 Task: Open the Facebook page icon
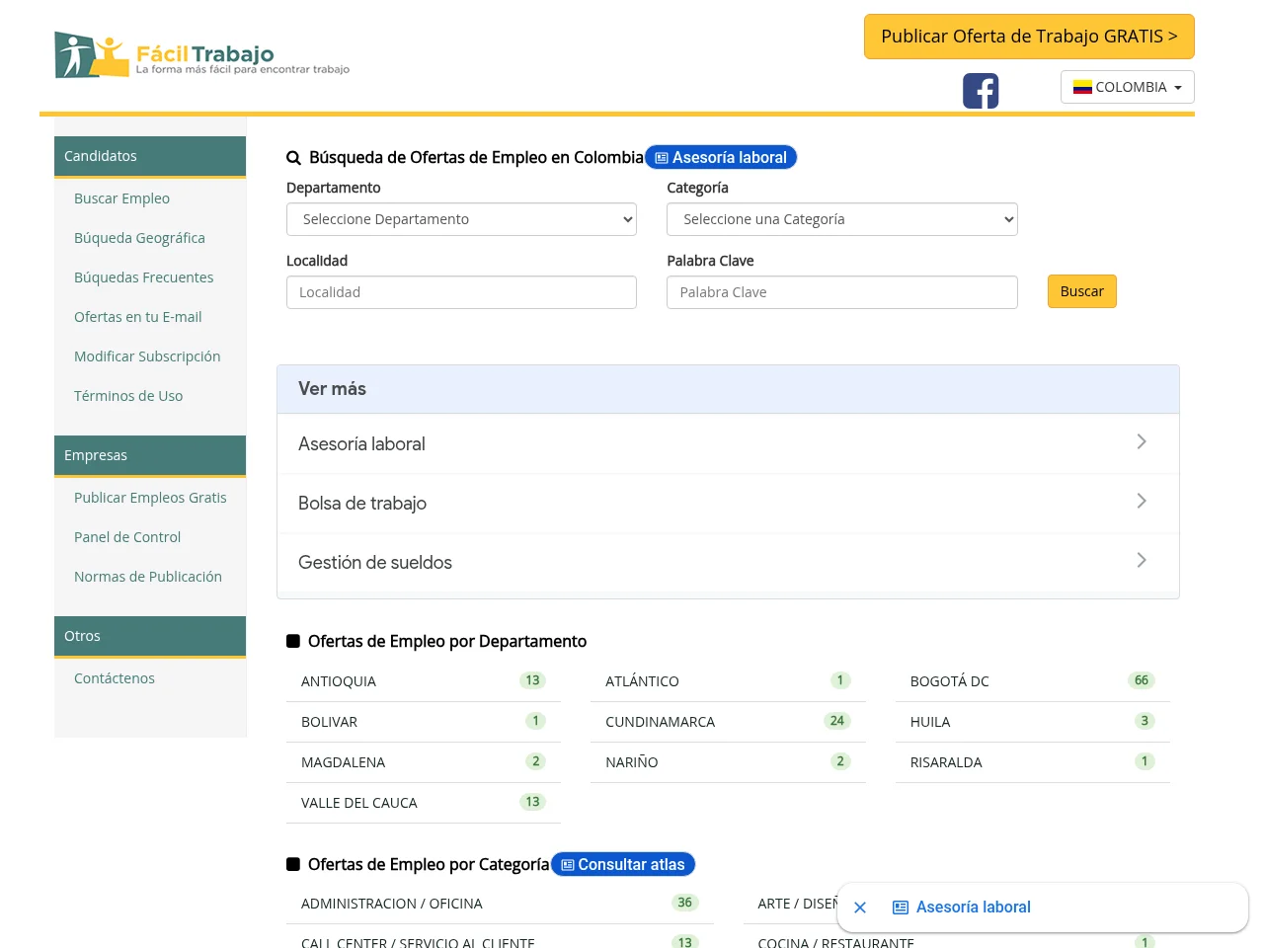coord(981,91)
